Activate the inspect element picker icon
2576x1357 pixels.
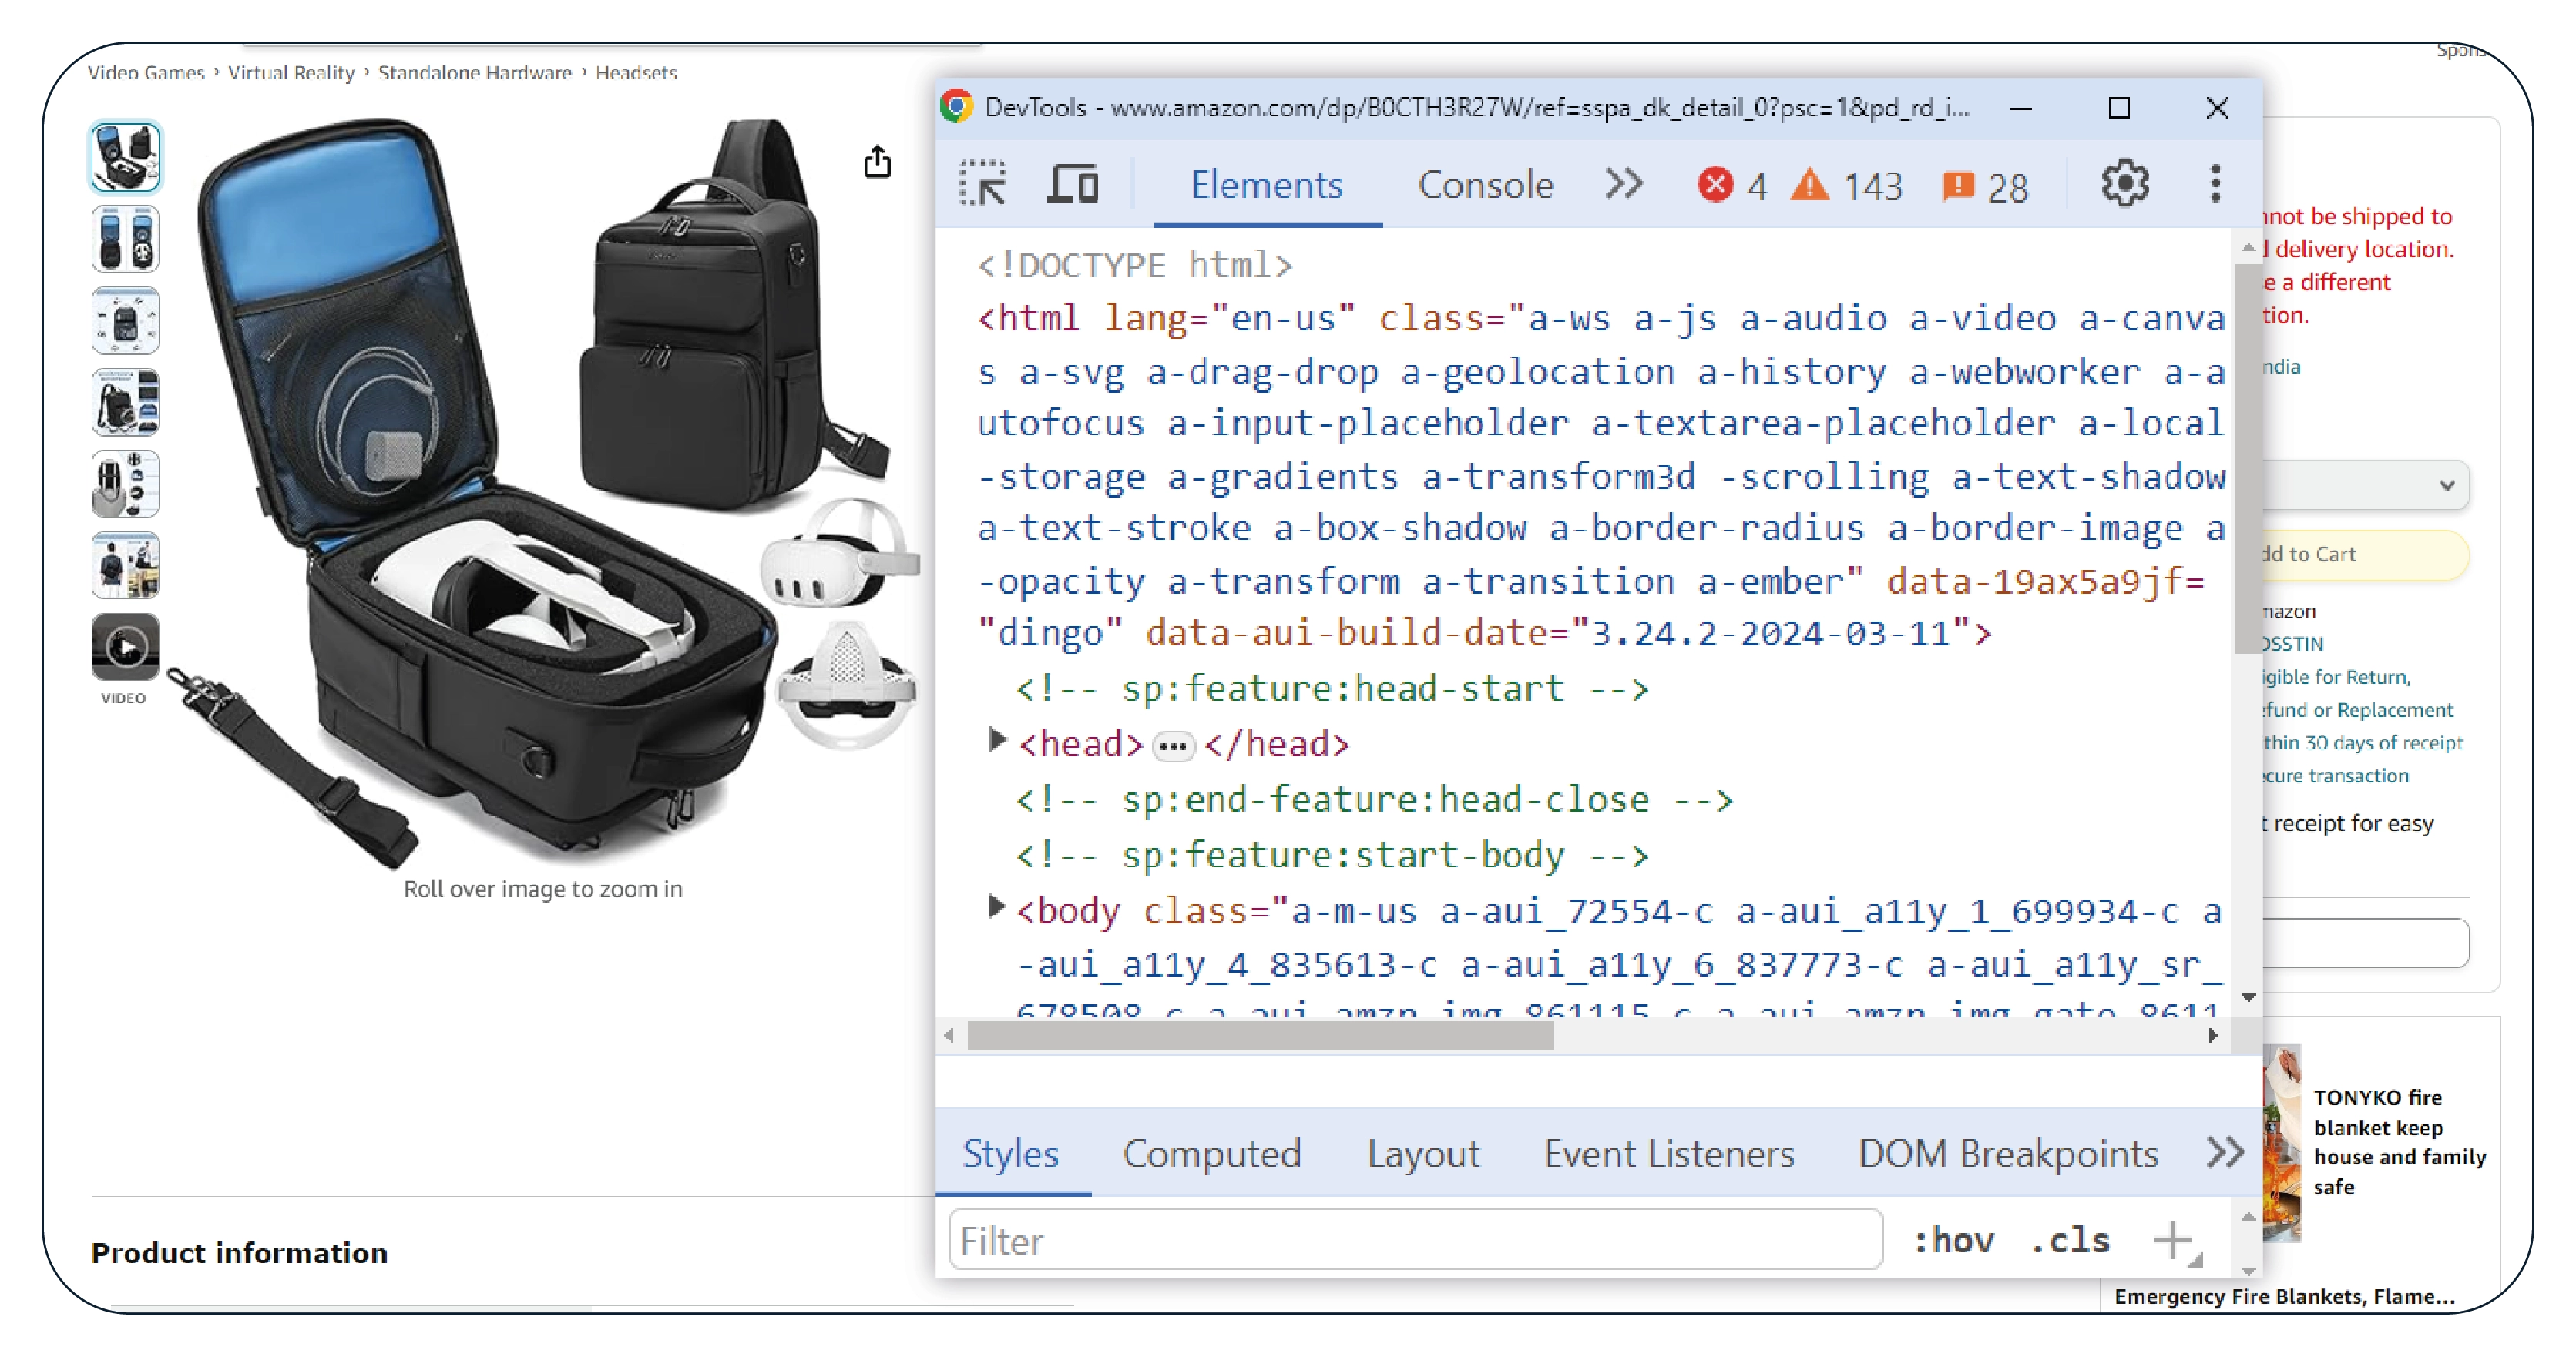tap(984, 185)
